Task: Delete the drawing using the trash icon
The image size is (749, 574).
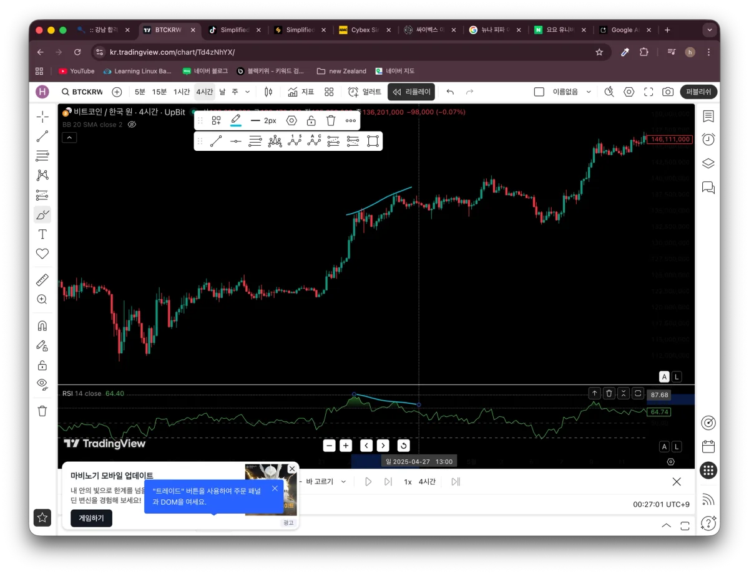Action: tap(330, 120)
